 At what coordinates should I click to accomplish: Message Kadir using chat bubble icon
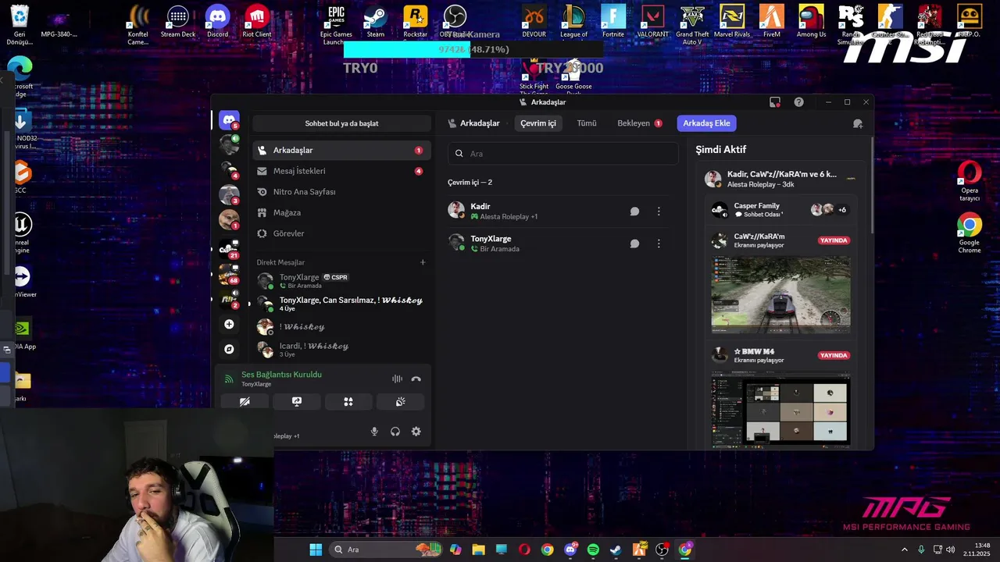click(x=634, y=212)
